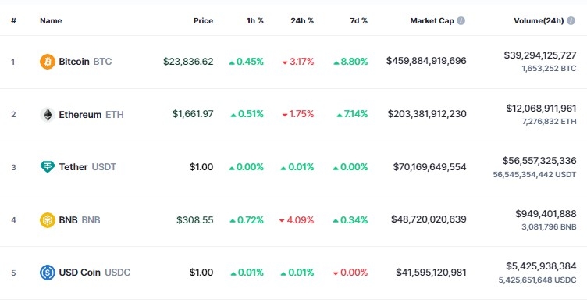Click the Ethereum diamond logo icon
The width and height of the screenshot is (587, 303).
48,115
